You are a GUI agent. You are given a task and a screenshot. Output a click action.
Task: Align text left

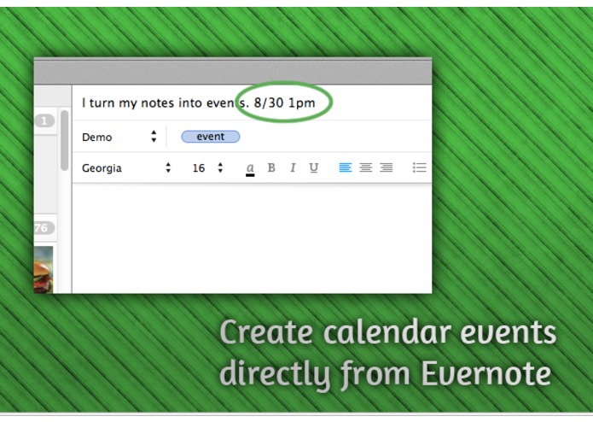[346, 167]
